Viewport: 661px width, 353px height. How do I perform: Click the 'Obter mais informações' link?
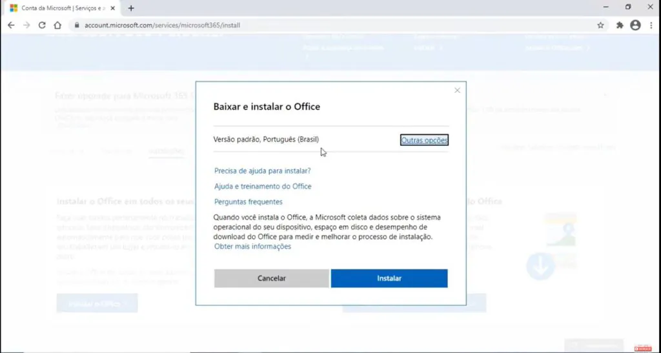click(252, 247)
